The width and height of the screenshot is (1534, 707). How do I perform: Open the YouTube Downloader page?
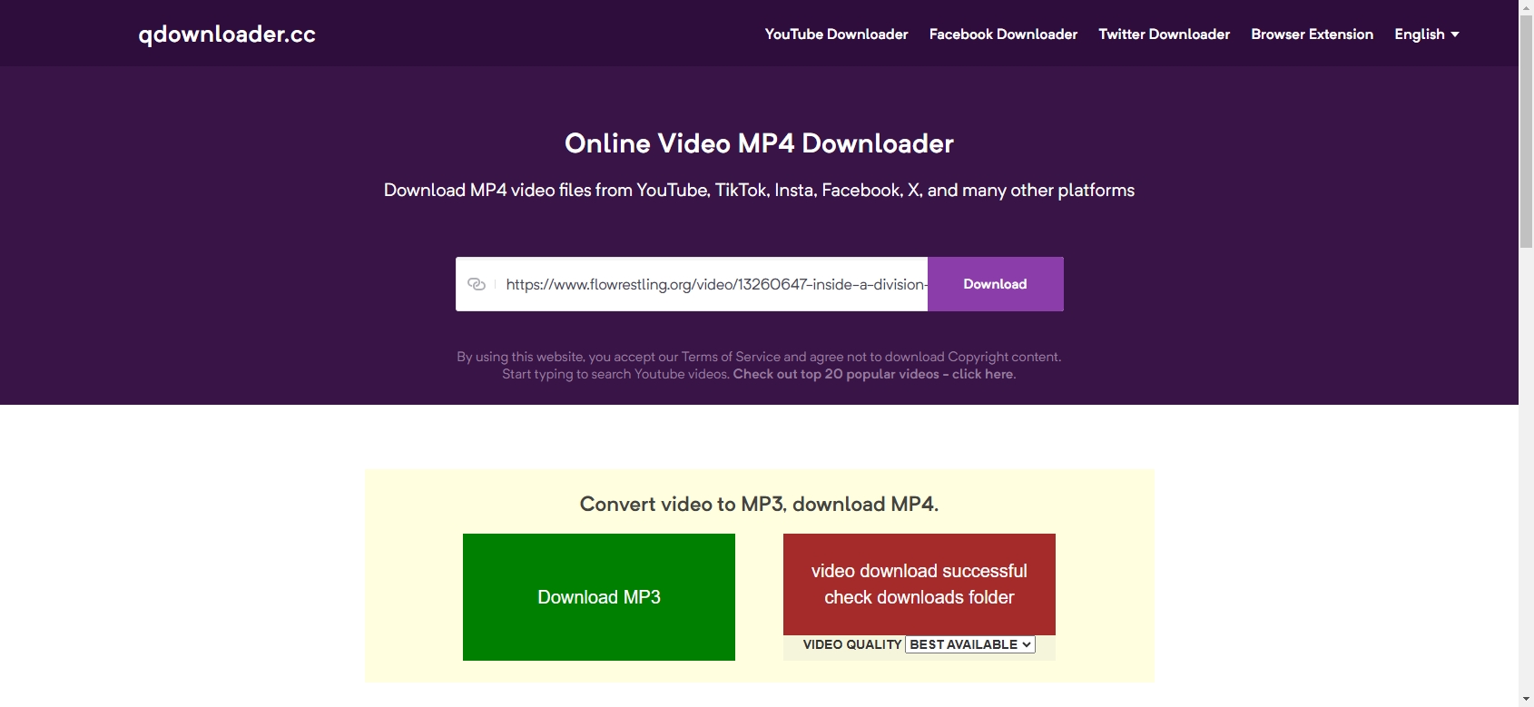836,34
